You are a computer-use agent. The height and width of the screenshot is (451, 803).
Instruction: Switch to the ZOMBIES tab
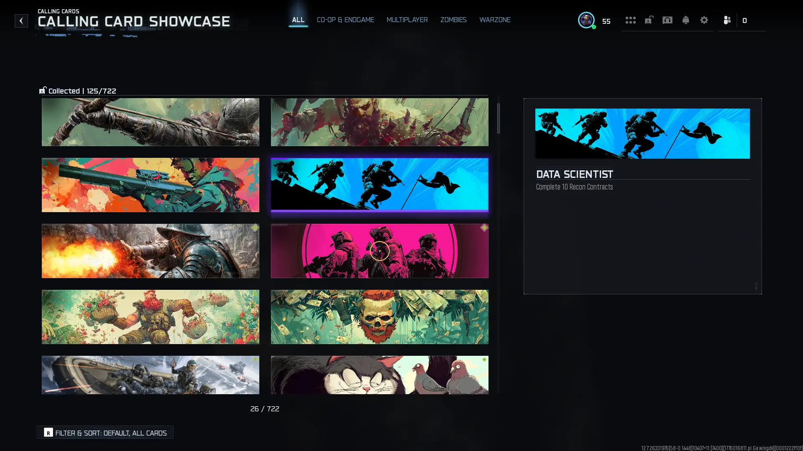click(453, 20)
